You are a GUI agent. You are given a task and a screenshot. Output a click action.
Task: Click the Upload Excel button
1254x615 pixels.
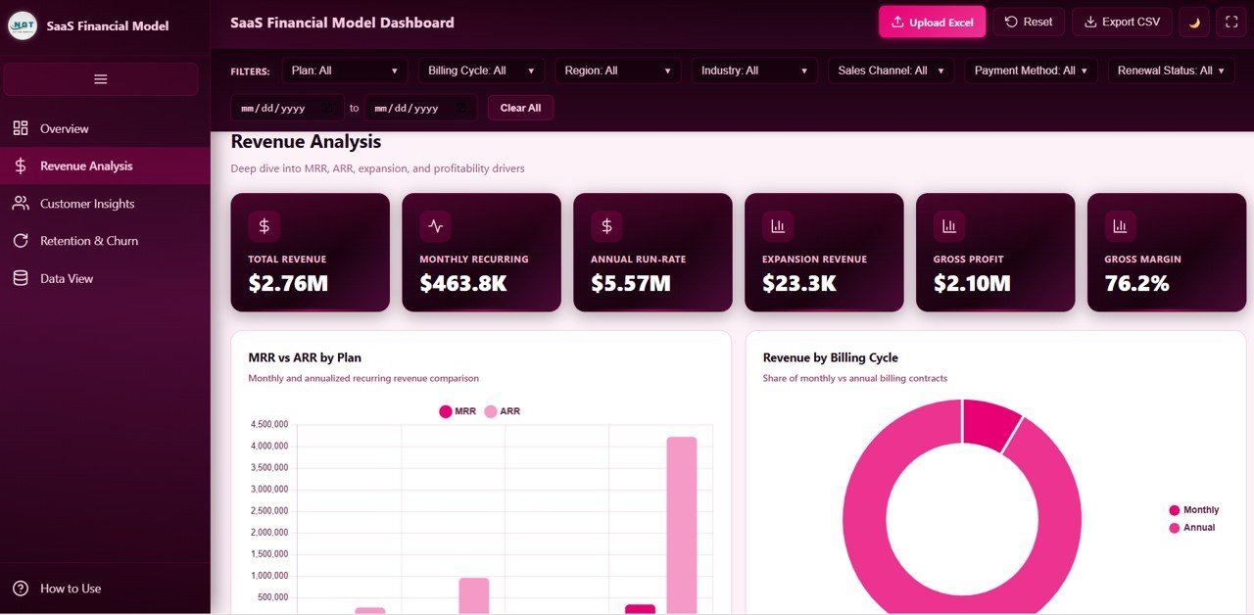point(932,21)
